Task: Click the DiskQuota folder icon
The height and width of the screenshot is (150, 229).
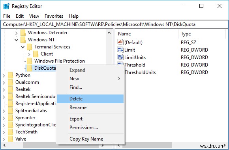Action: [x=29, y=68]
